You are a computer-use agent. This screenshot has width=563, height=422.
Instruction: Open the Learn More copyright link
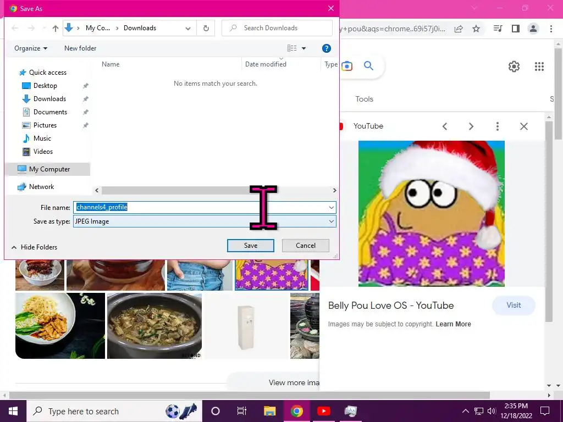tap(453, 324)
